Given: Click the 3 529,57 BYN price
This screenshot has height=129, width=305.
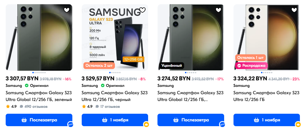Looking at the screenshot, I should click(x=98, y=79).
